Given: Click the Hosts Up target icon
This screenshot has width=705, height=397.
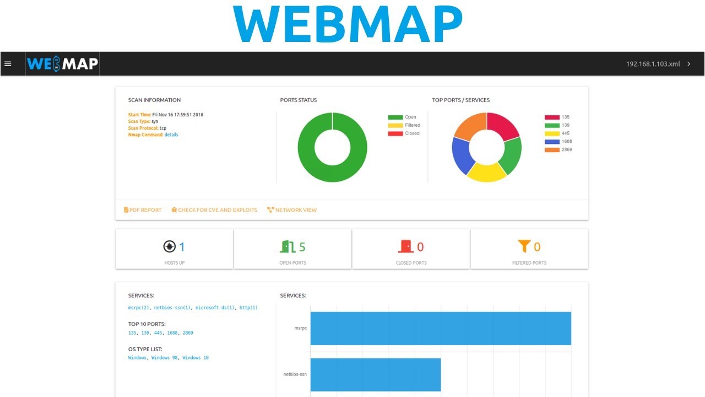Looking at the screenshot, I should pyautogui.click(x=169, y=246).
